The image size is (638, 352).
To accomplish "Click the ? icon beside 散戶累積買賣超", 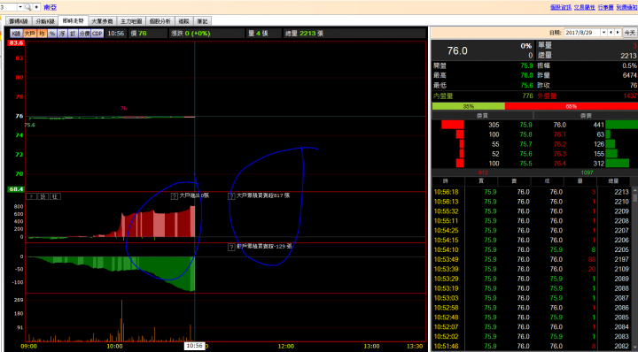I will 231,247.
